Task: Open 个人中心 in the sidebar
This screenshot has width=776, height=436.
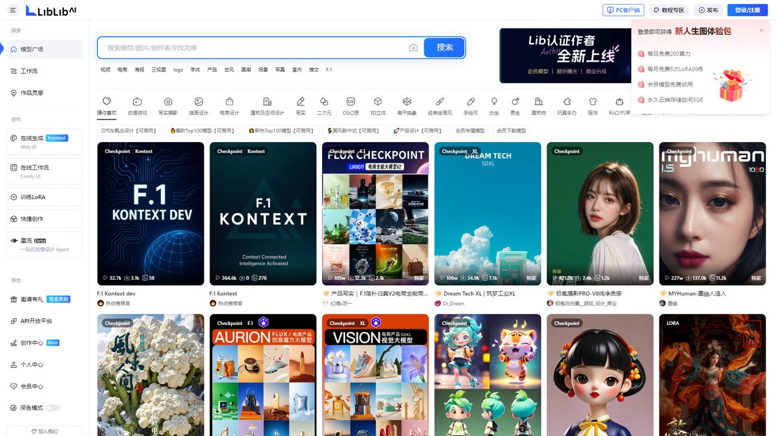Action: [45, 365]
